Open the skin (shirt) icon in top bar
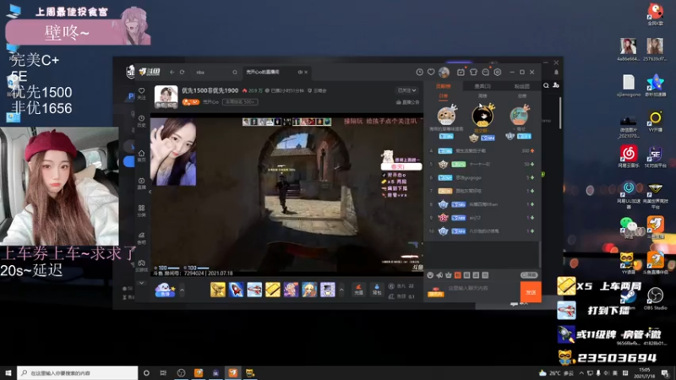This screenshot has height=380, width=676. (473, 72)
